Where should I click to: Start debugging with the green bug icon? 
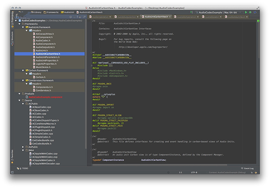click(250, 12)
